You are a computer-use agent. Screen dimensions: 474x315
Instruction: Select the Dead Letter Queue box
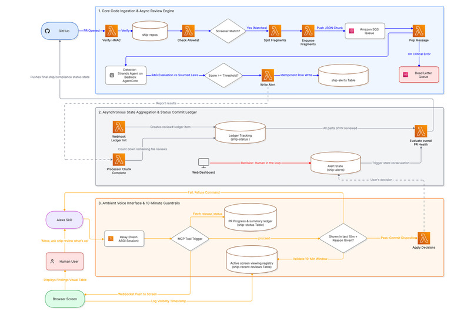pyautogui.click(x=419, y=74)
